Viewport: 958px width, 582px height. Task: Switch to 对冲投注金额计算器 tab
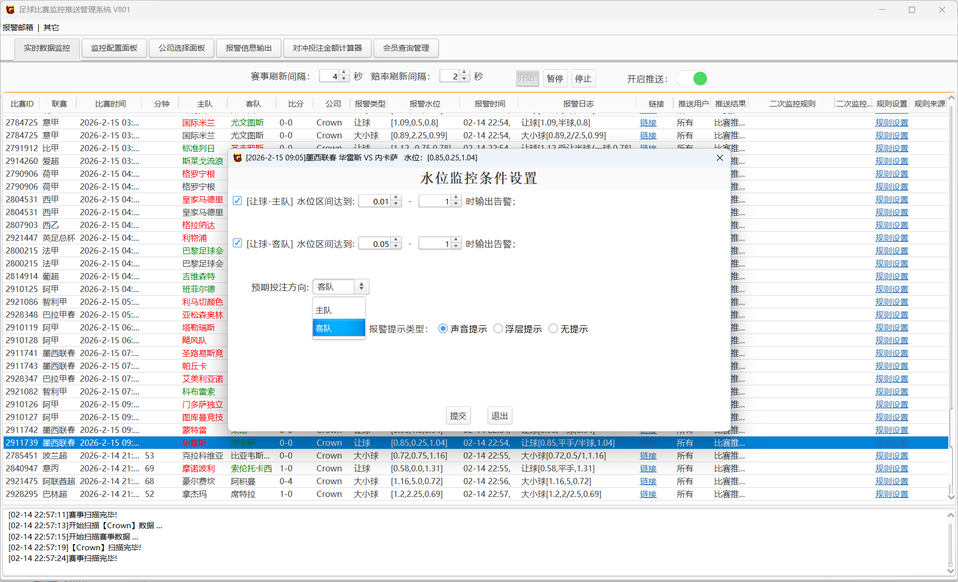point(327,48)
